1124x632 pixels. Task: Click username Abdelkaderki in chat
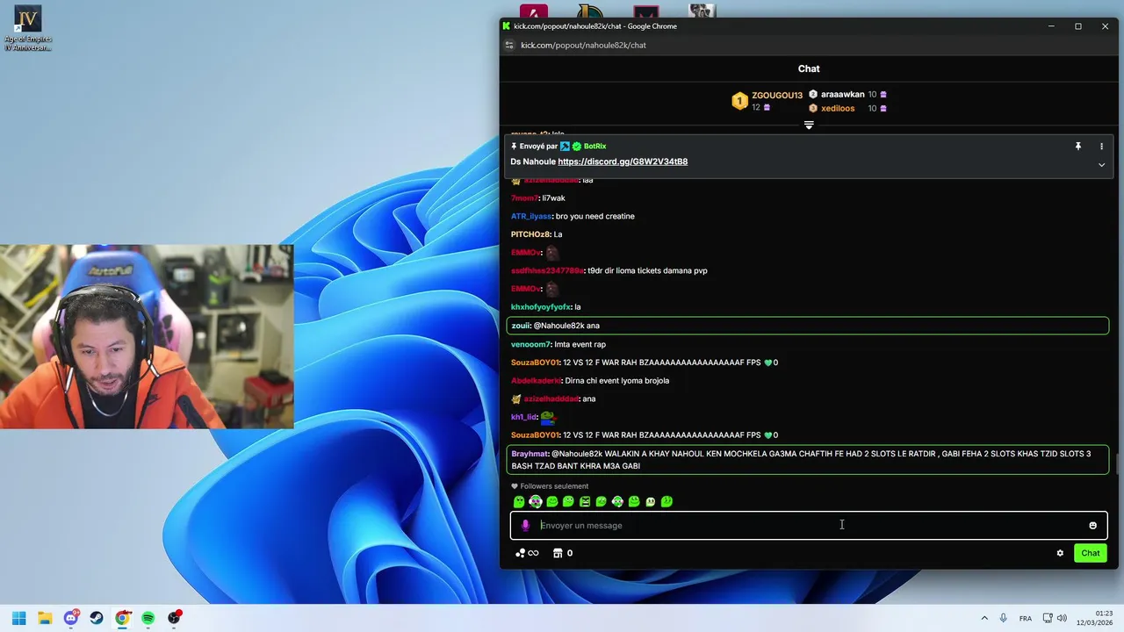536,380
